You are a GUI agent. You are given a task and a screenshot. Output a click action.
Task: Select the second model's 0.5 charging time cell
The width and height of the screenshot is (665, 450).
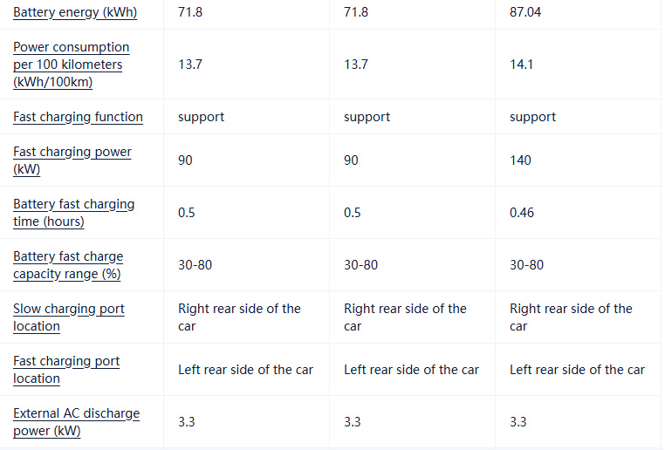tap(353, 213)
